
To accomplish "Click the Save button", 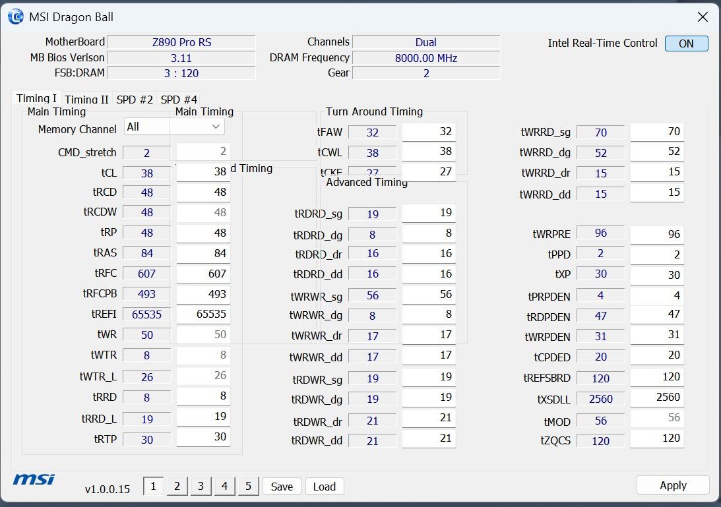I will 282,487.
